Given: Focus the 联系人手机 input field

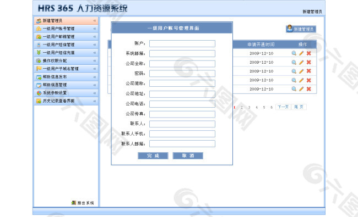Looking at the screenshot, I should 182,133.
